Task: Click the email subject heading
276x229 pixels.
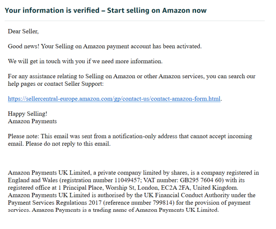Action: click(x=105, y=10)
